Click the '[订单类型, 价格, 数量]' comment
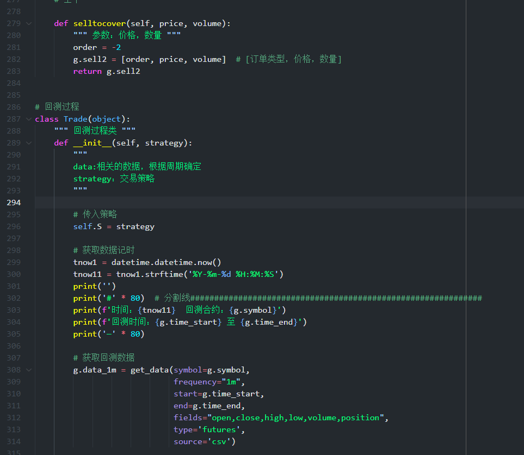 289,59
